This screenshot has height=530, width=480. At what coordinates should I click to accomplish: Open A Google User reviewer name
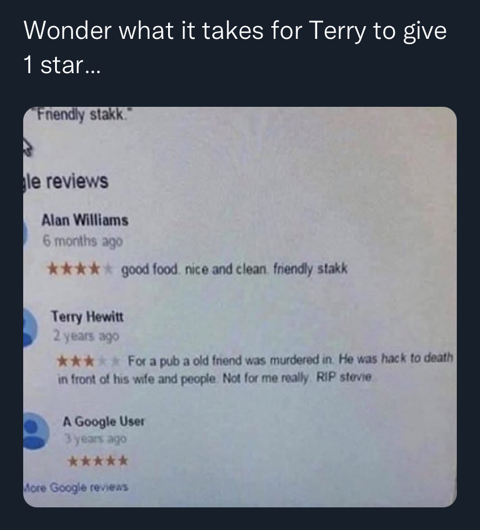104,421
